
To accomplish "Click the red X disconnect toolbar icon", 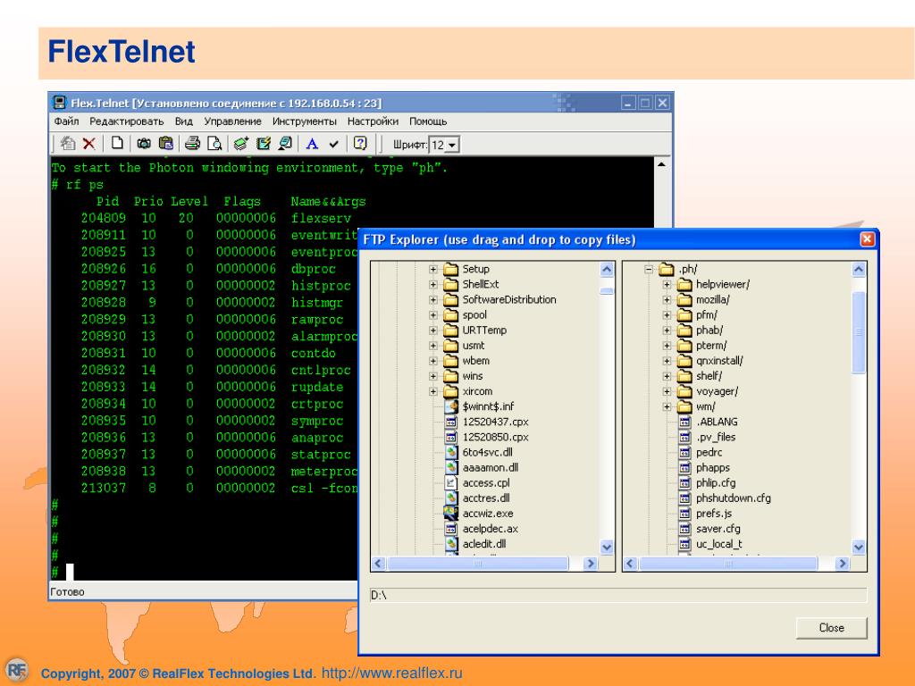I will [89, 144].
